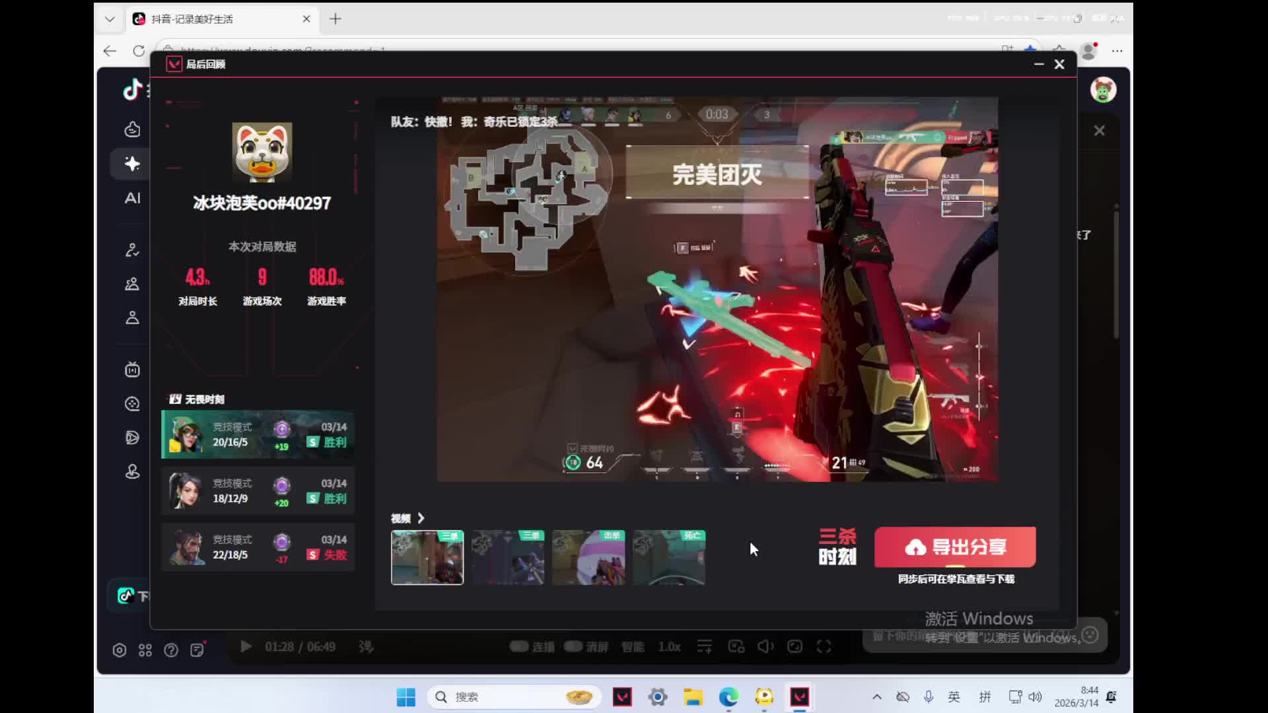
Task: Toggle the 清屏 clear screen switch
Action: (573, 646)
